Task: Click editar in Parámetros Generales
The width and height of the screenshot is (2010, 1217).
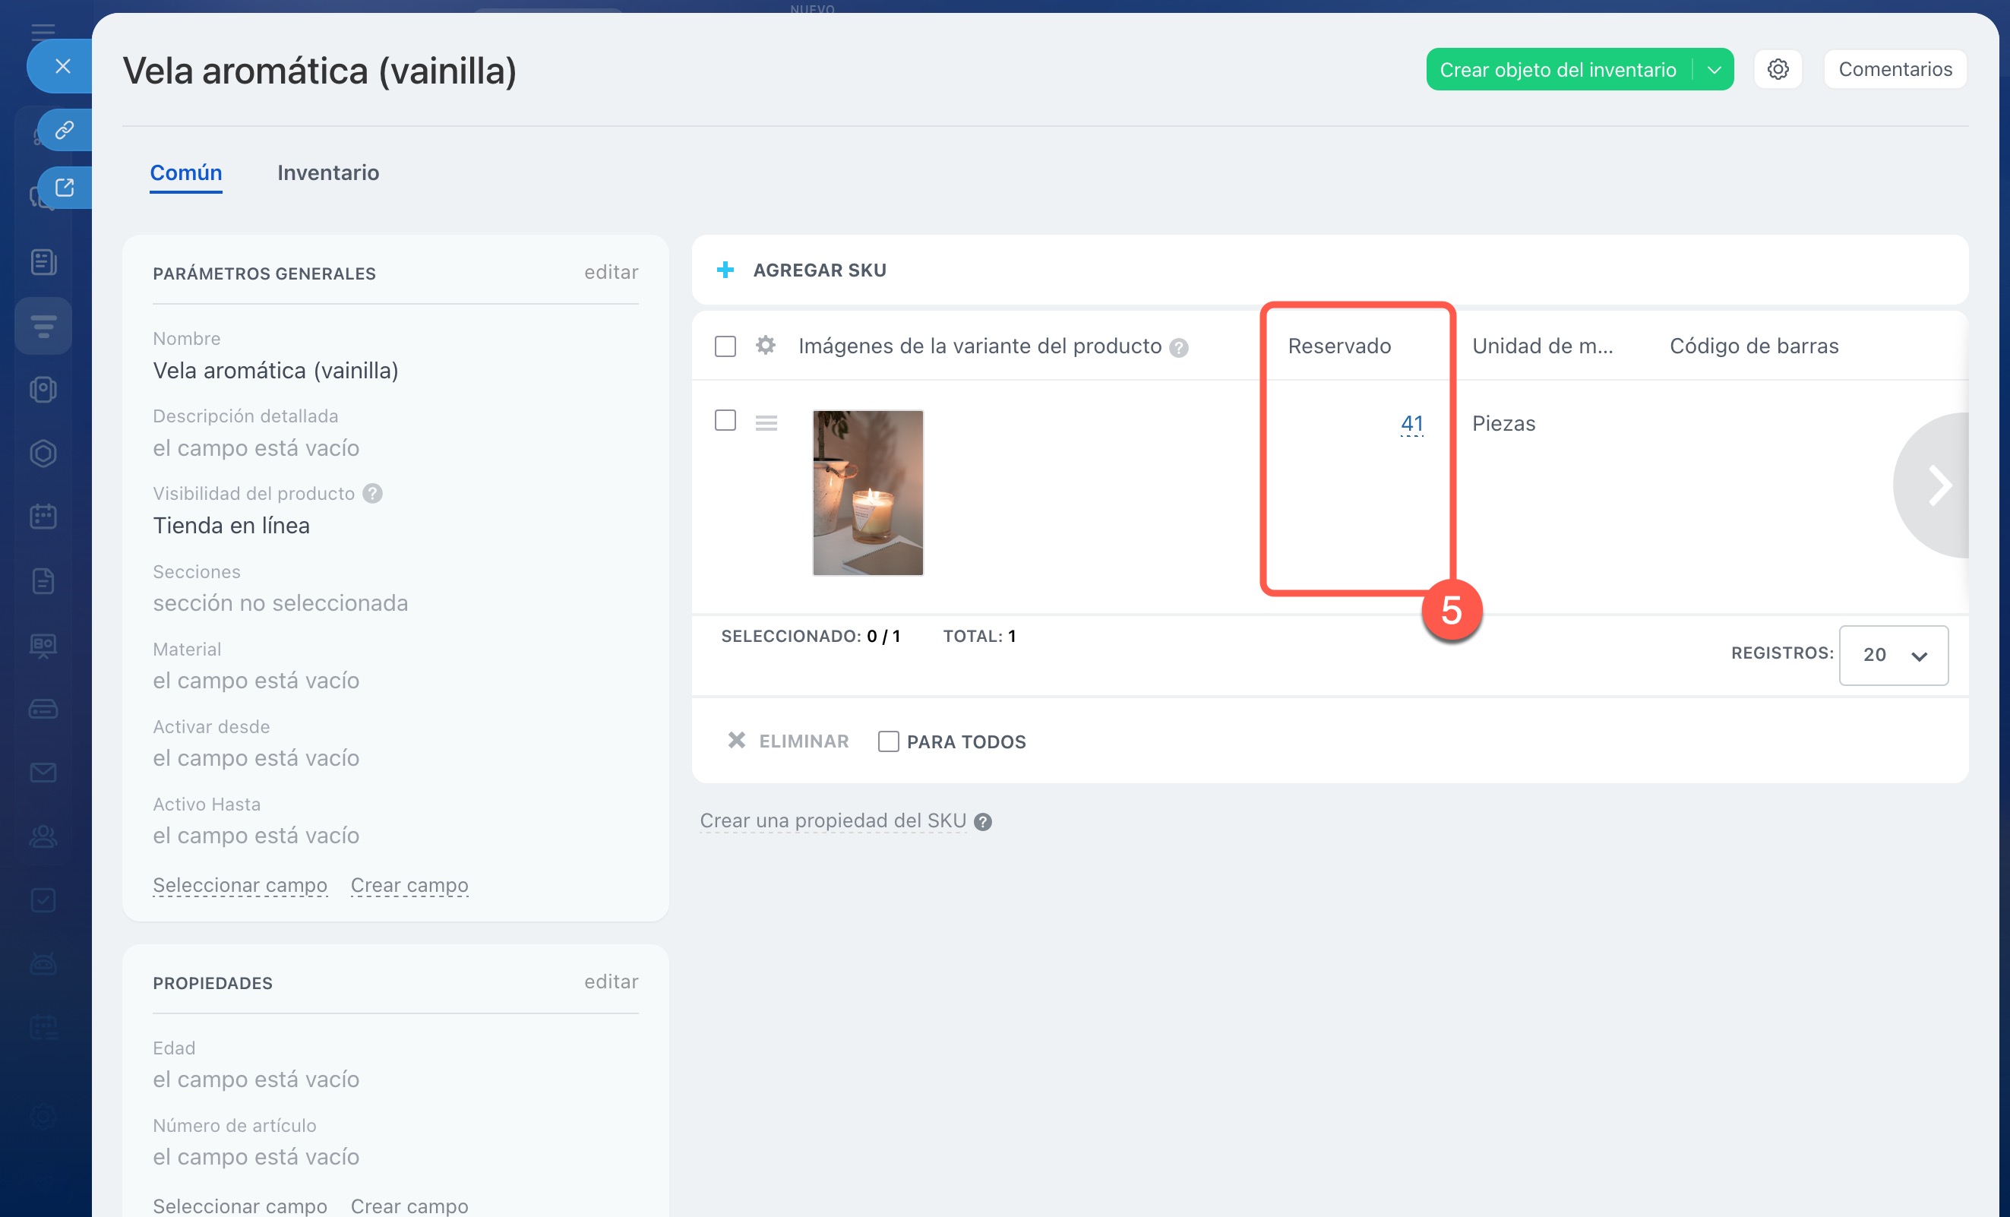Action: [611, 273]
